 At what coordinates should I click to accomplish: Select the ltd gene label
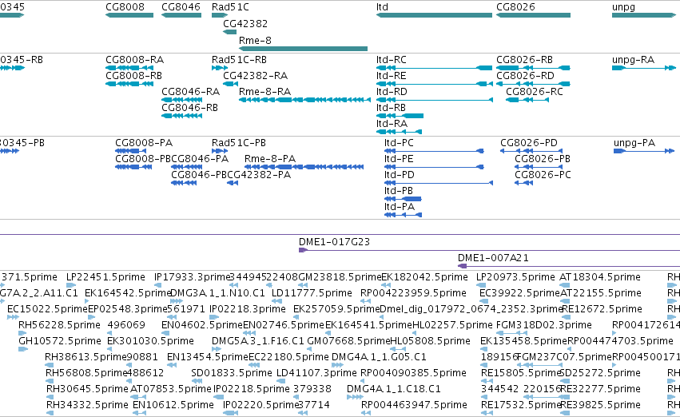click(382, 7)
